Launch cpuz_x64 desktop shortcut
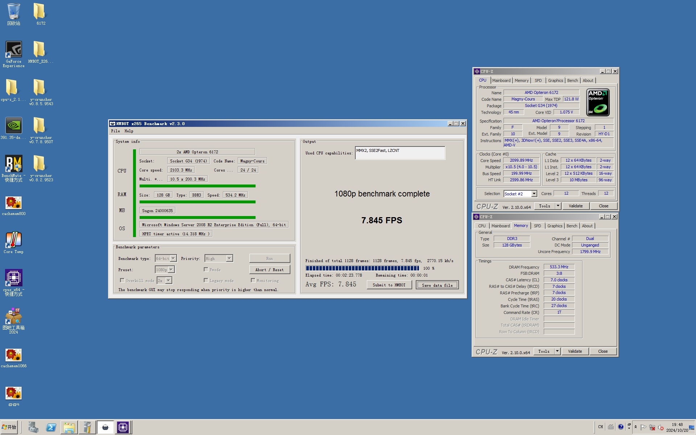 pyautogui.click(x=14, y=283)
